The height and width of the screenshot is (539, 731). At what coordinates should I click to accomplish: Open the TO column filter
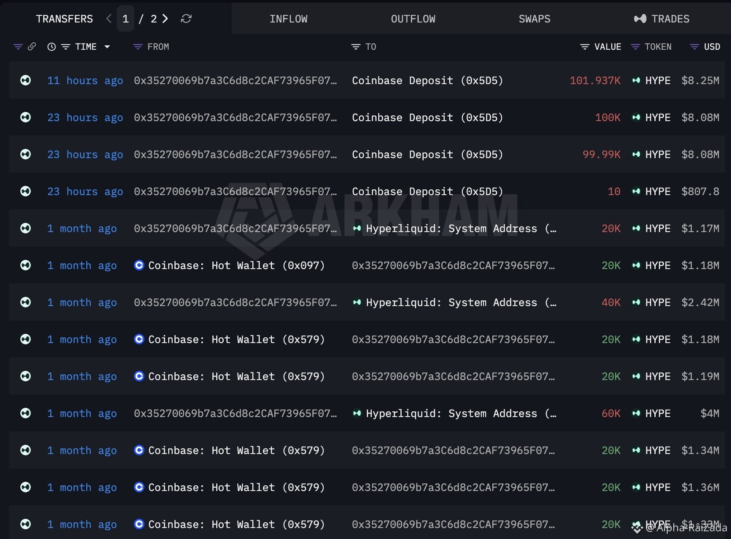tap(356, 47)
